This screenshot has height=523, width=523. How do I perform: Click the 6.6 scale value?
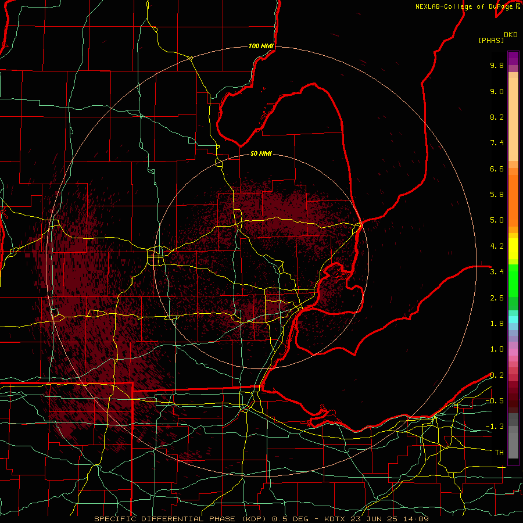497,169
